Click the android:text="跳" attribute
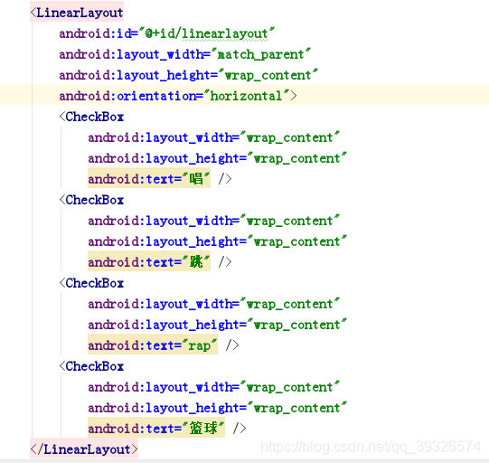The height and width of the screenshot is (463, 489). [149, 261]
